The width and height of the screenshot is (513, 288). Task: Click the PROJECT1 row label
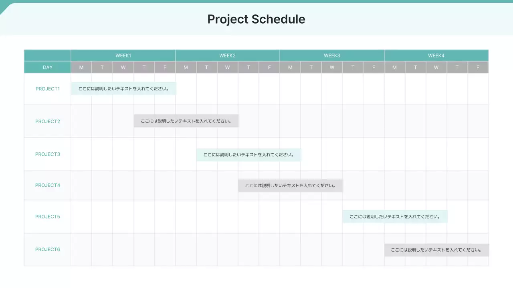[x=48, y=89]
